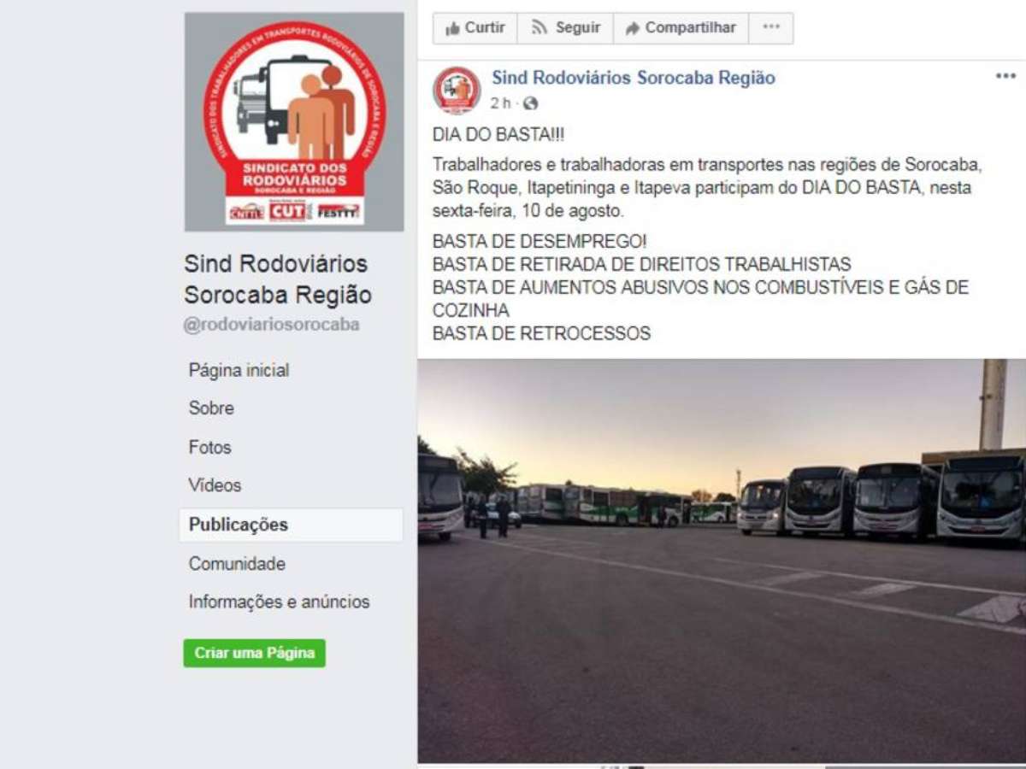Open the Sind Rodoviários post author link

coord(634,78)
